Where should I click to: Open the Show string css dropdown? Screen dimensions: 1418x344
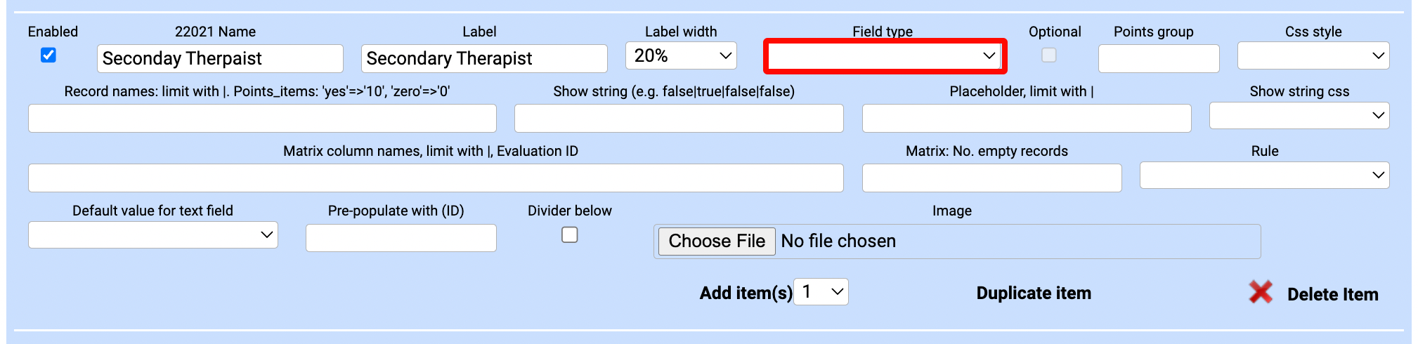(x=1299, y=116)
